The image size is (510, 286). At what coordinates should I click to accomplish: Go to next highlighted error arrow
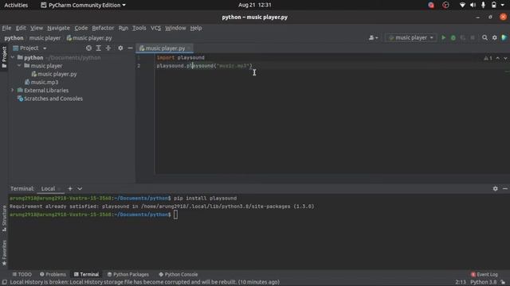pos(505,58)
